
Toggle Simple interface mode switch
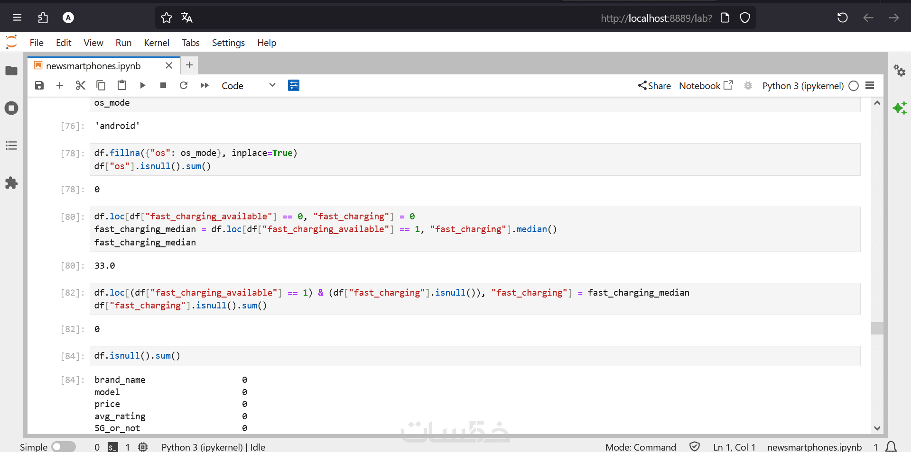[64, 446]
